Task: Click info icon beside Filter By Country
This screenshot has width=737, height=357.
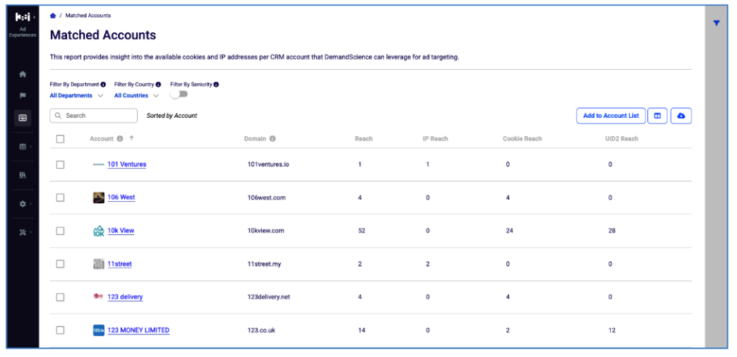Action: (158, 85)
